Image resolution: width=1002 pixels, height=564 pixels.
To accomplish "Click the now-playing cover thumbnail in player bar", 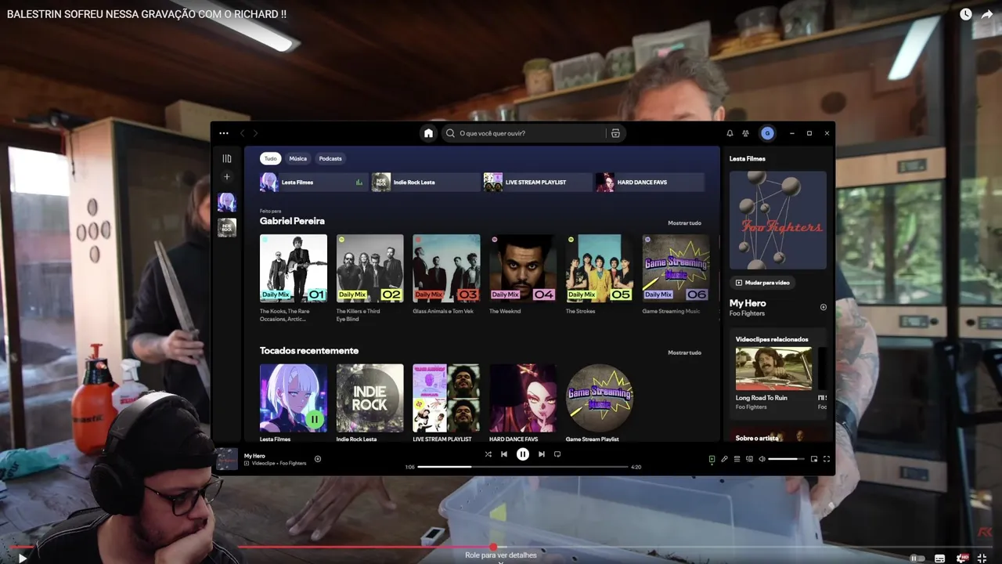I will pyautogui.click(x=227, y=459).
